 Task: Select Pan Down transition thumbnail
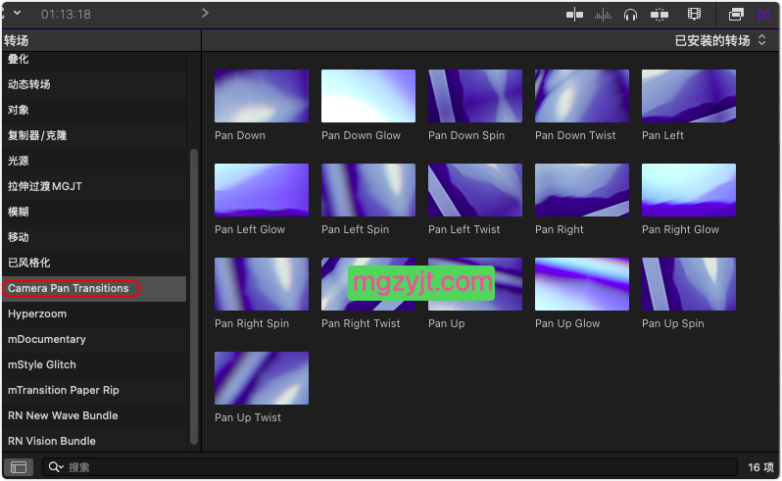coord(262,96)
